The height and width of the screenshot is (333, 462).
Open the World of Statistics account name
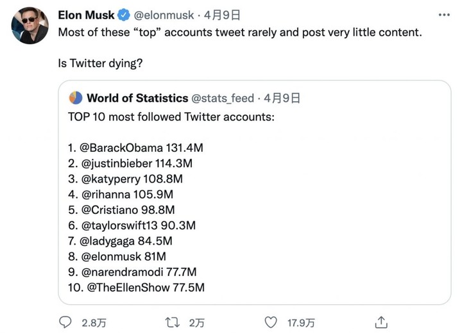(137, 98)
